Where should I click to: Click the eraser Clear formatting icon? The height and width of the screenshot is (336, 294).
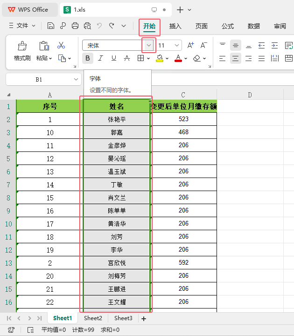[x=197, y=58]
